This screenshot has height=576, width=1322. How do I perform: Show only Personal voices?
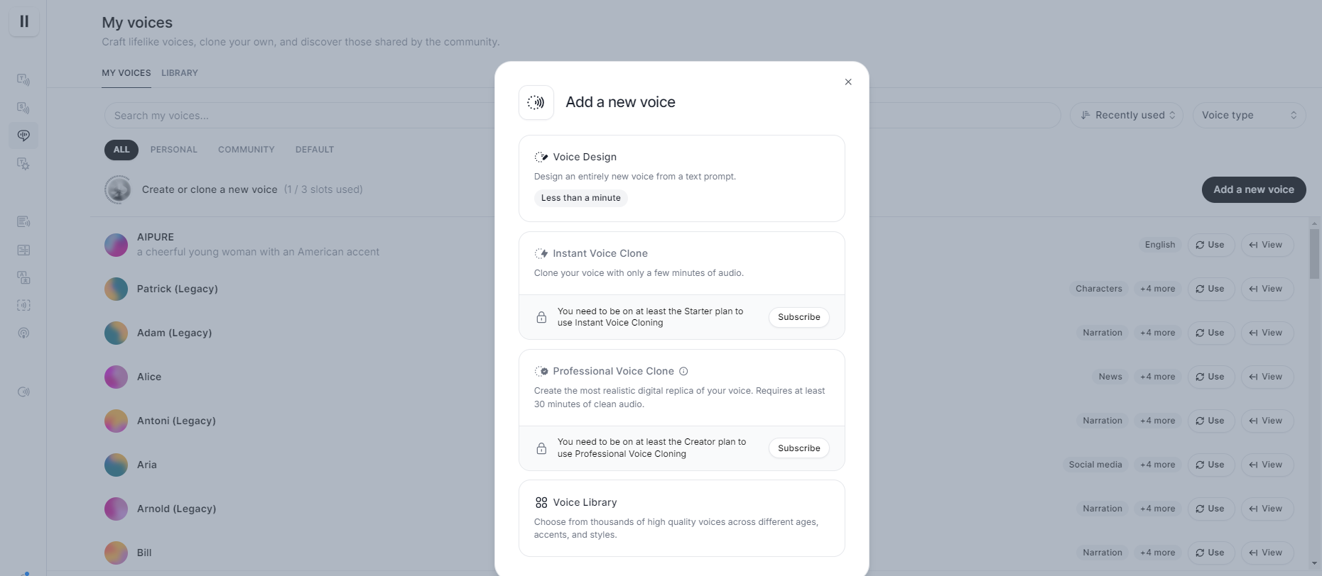173,150
